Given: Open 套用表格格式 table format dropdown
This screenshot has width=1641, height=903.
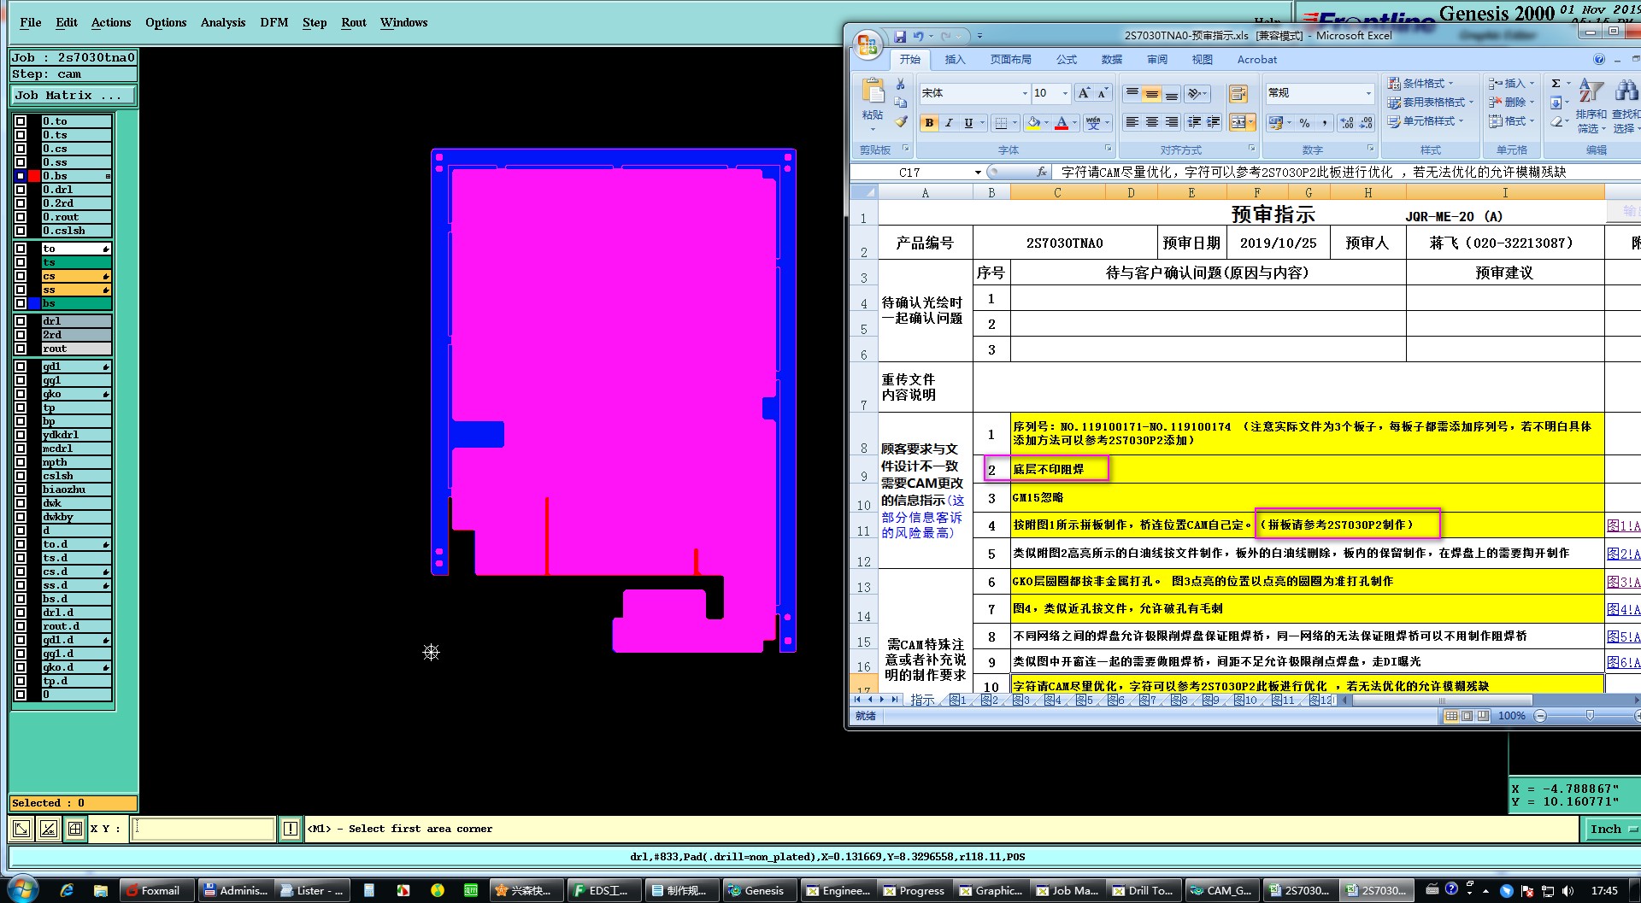Looking at the screenshot, I should (x=1431, y=102).
